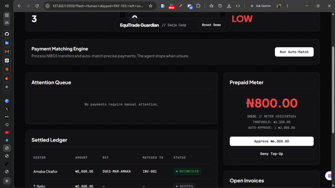This screenshot has width=335, height=188.
Task: Click the screen capture extension icon
Action: [190, 6]
